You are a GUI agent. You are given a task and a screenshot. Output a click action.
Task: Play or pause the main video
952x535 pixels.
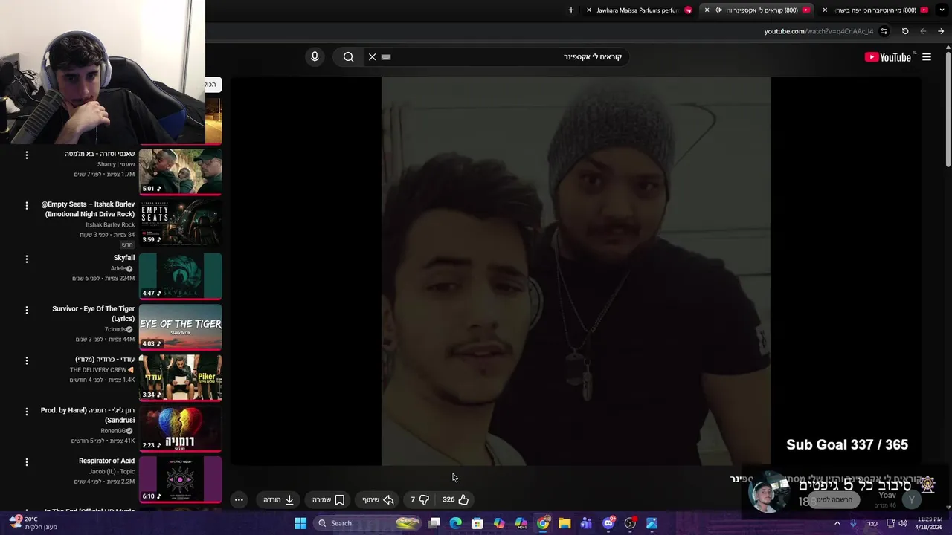click(x=576, y=271)
